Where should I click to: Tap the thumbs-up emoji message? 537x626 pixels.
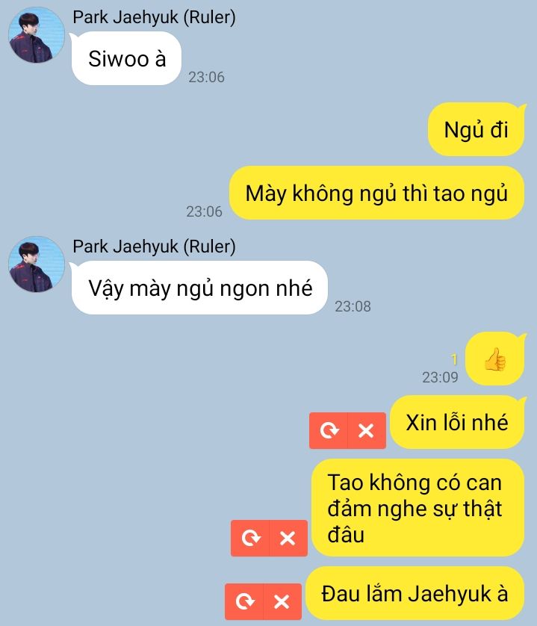click(x=495, y=359)
